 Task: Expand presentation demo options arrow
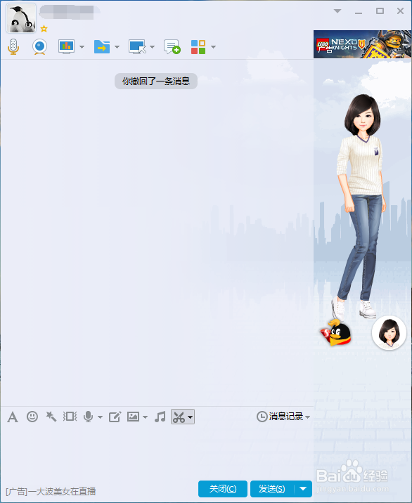coord(82,47)
